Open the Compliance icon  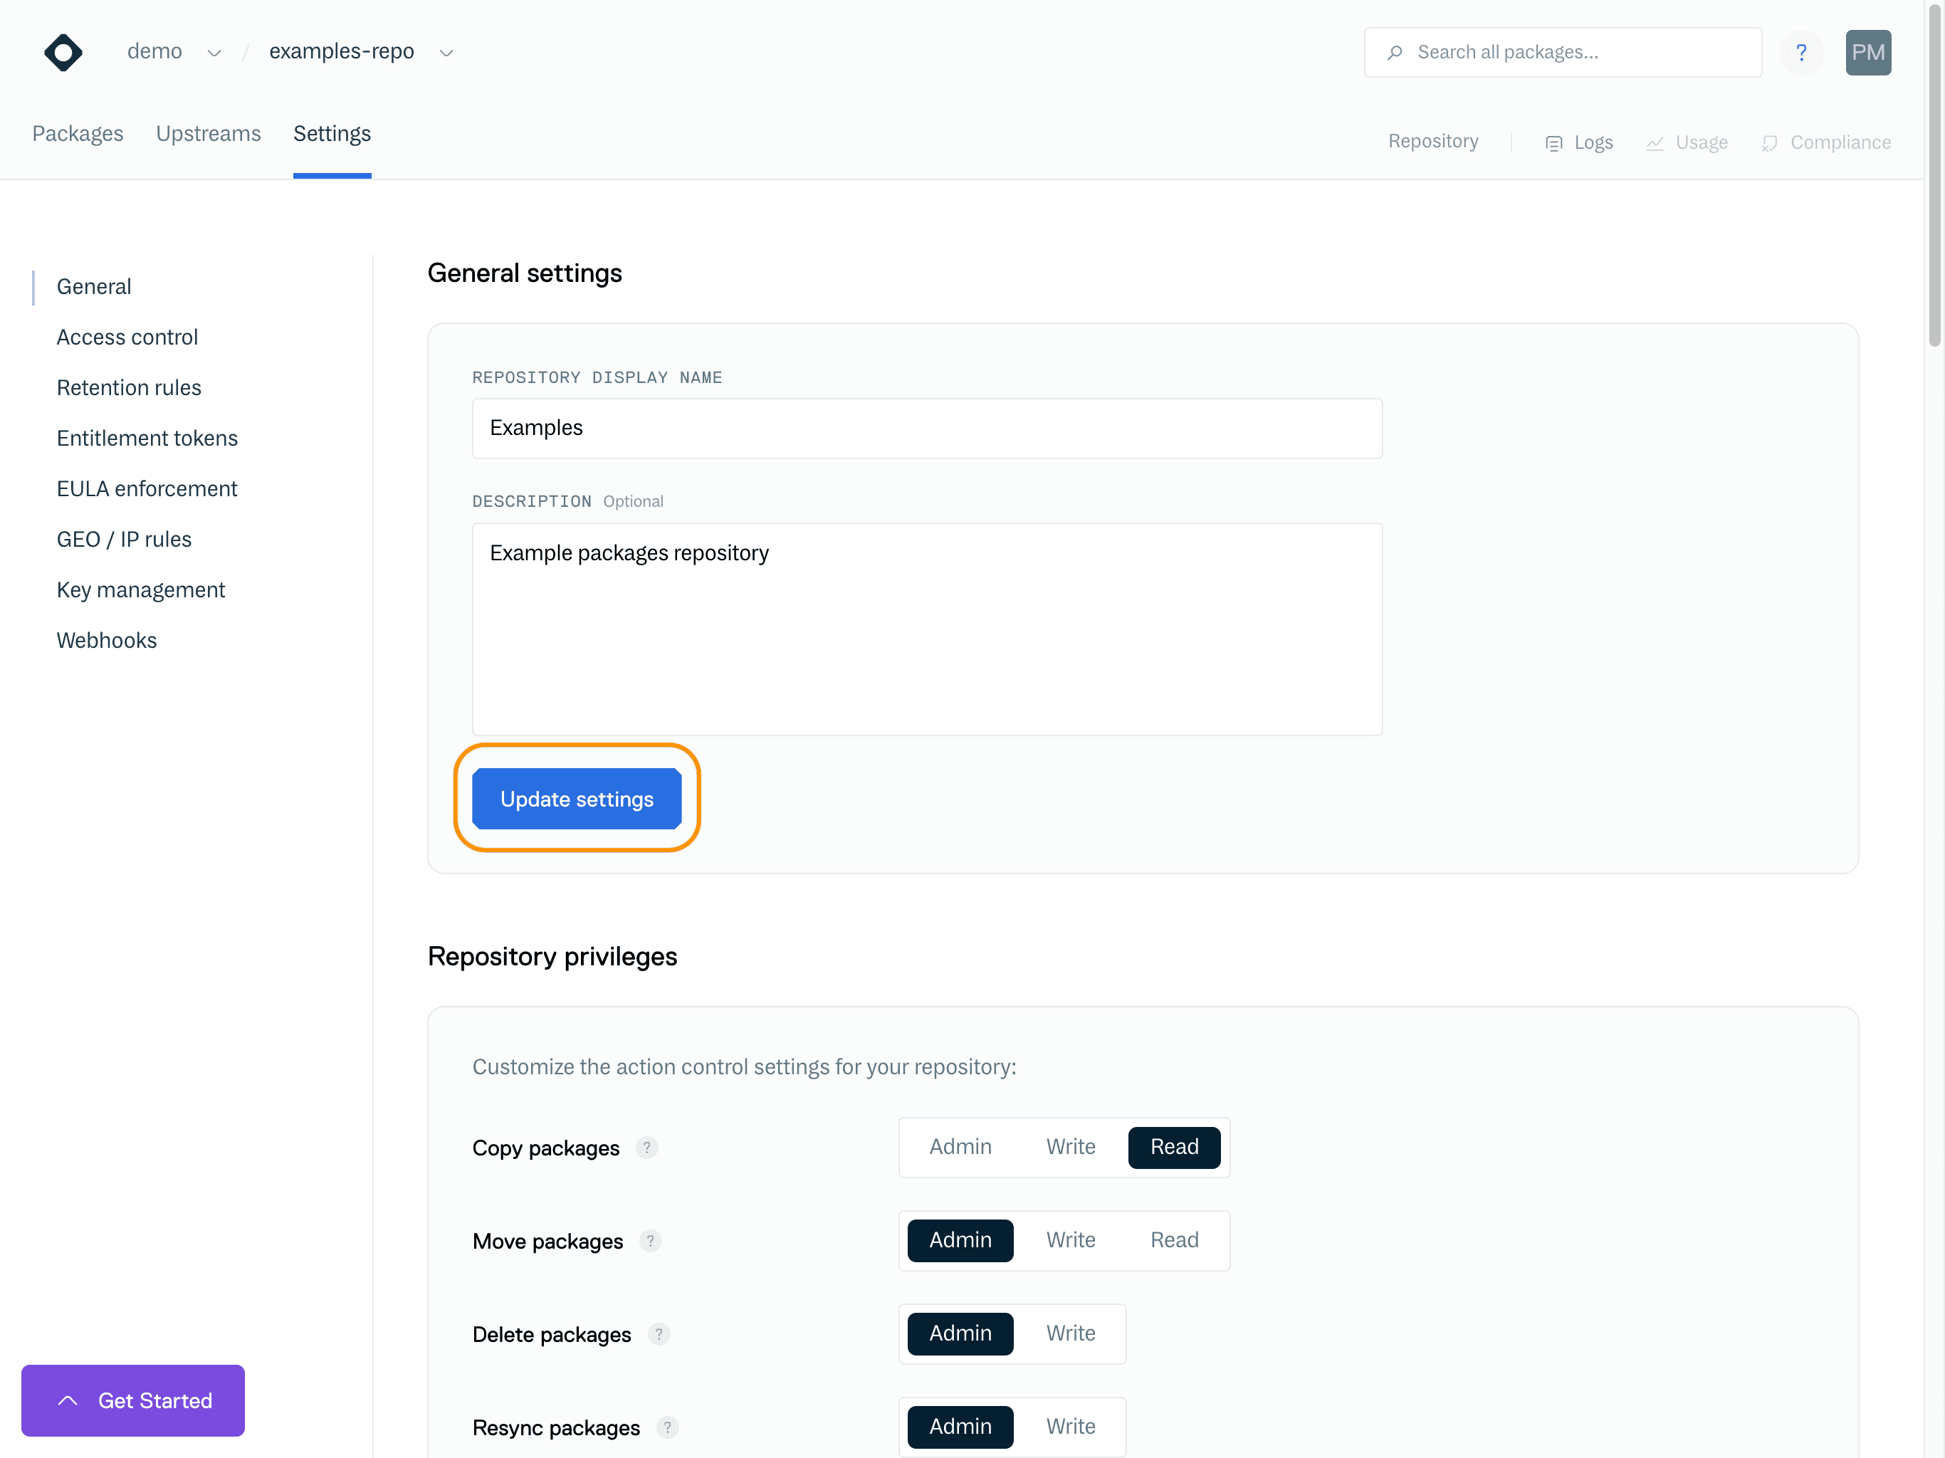click(x=1770, y=142)
